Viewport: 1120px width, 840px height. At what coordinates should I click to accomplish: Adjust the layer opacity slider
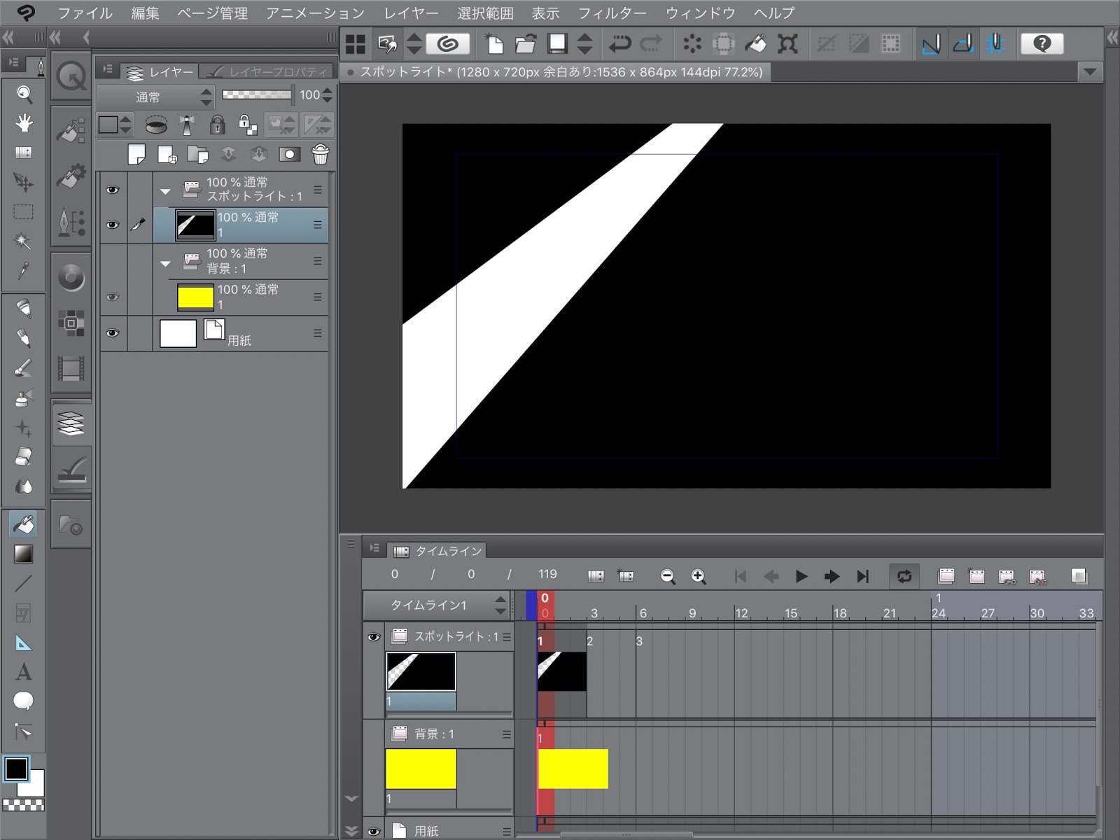pyautogui.click(x=257, y=94)
